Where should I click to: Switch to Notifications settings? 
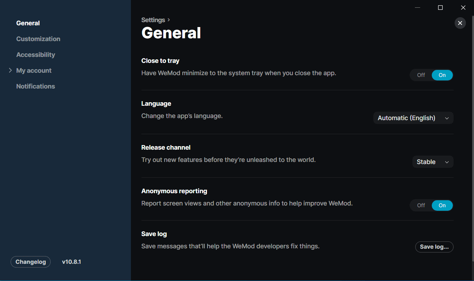click(36, 86)
